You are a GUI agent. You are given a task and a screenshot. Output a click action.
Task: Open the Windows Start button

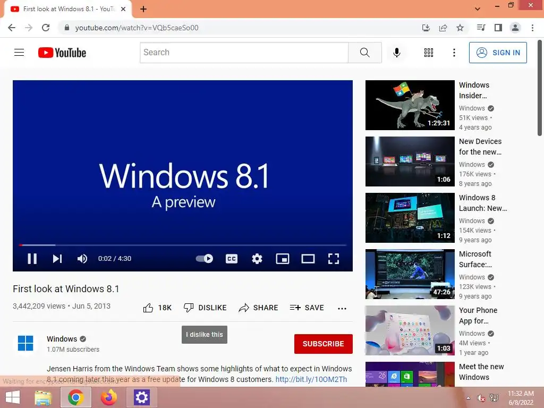13,397
